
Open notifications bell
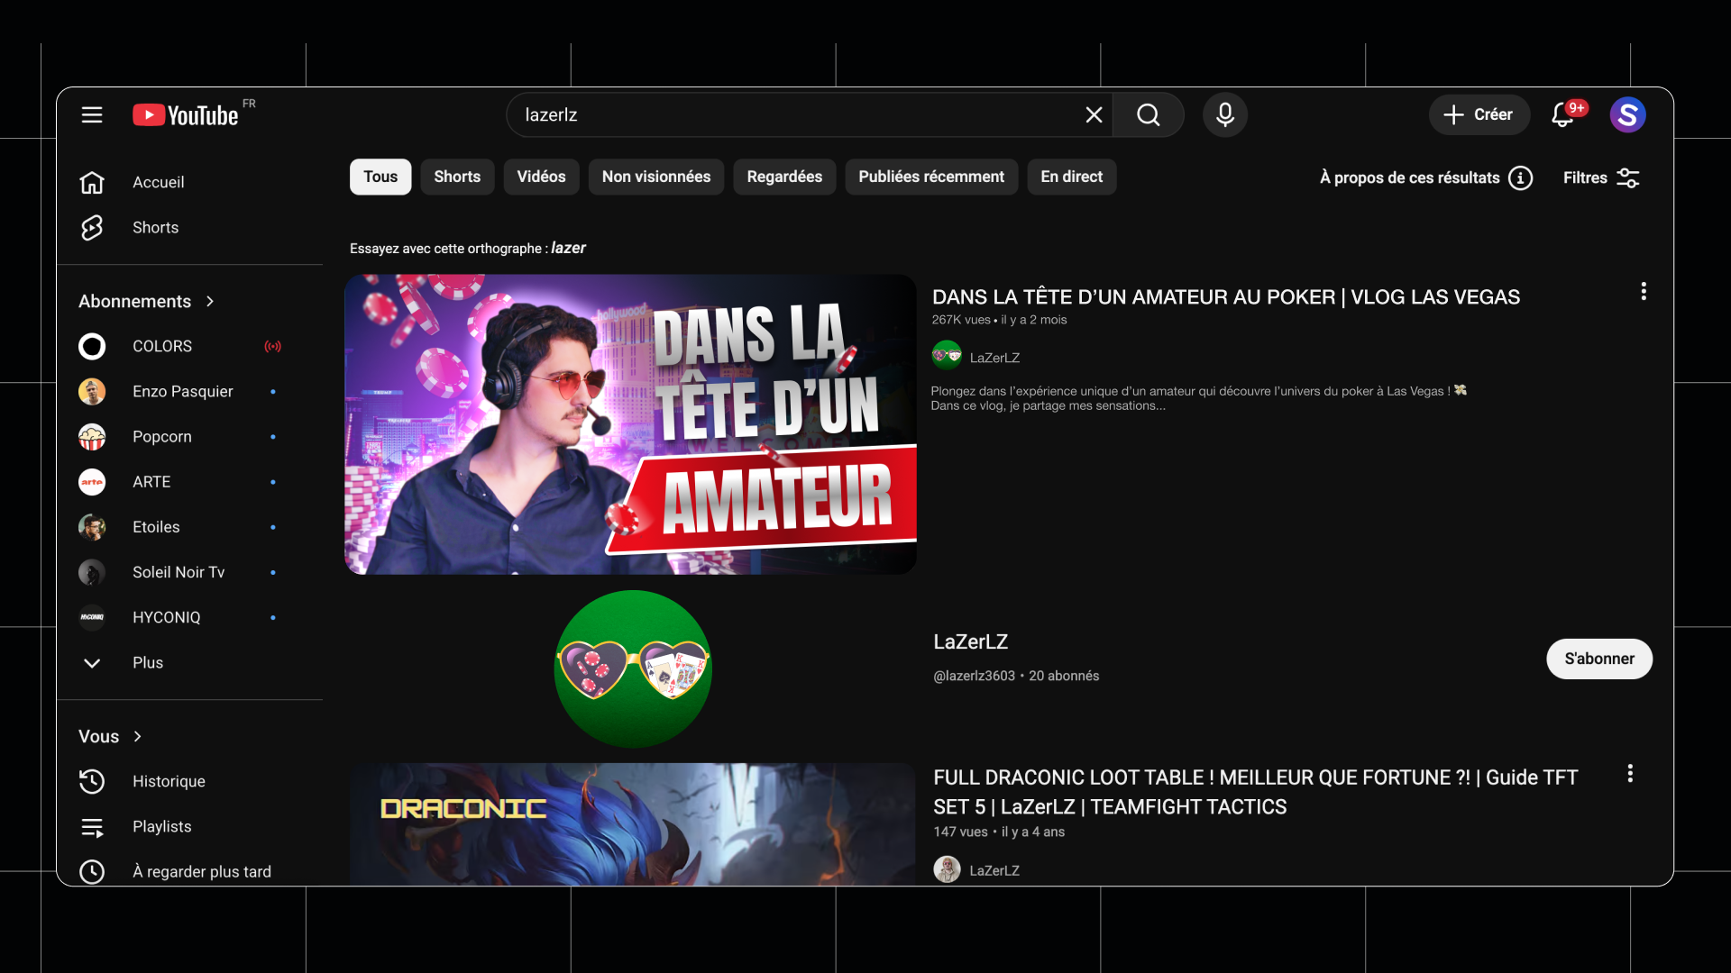pos(1563,114)
